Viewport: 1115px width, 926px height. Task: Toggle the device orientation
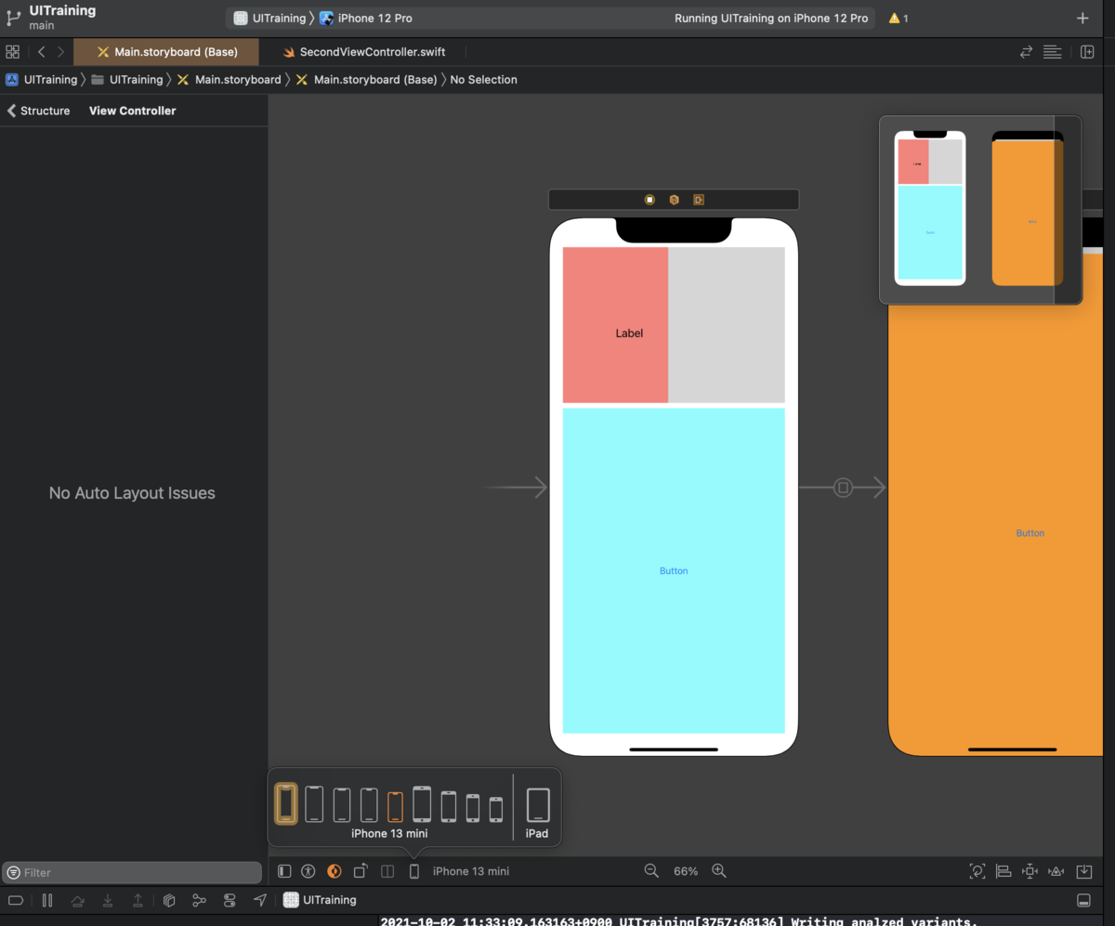pyautogui.click(x=361, y=871)
